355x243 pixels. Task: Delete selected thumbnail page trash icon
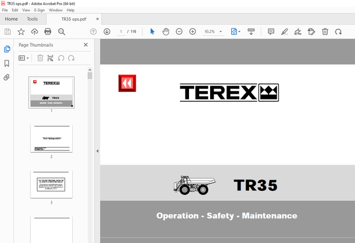pos(40,58)
